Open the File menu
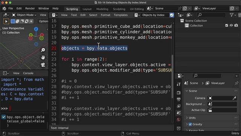241x136 pixels. [11, 8]
